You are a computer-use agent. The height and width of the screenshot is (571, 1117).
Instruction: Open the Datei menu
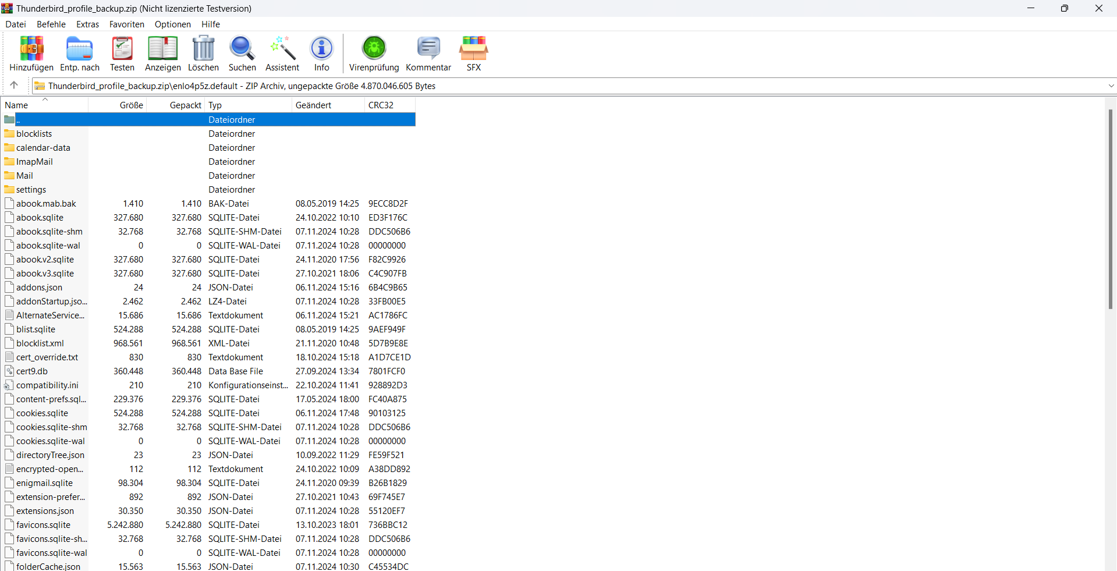click(x=16, y=24)
